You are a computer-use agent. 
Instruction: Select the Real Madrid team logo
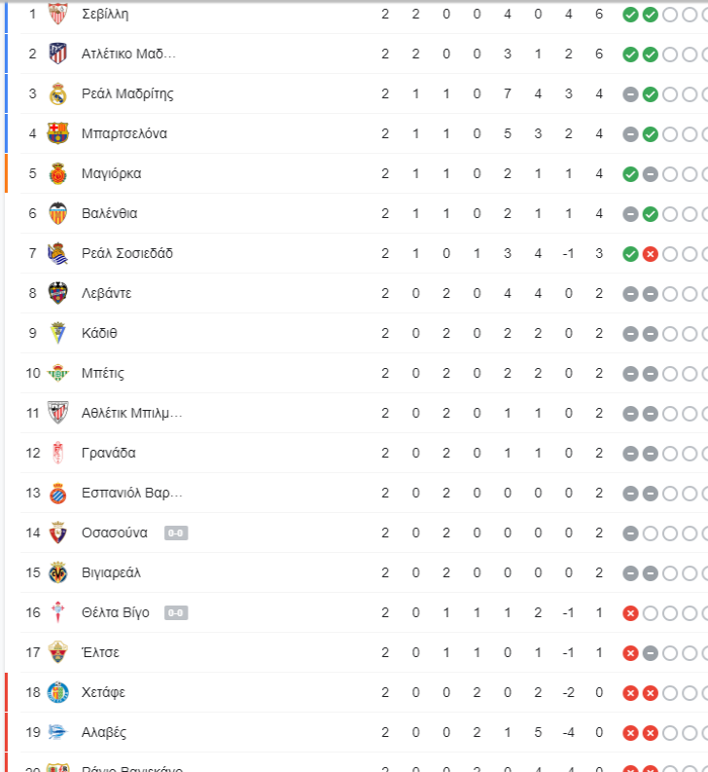tap(58, 93)
